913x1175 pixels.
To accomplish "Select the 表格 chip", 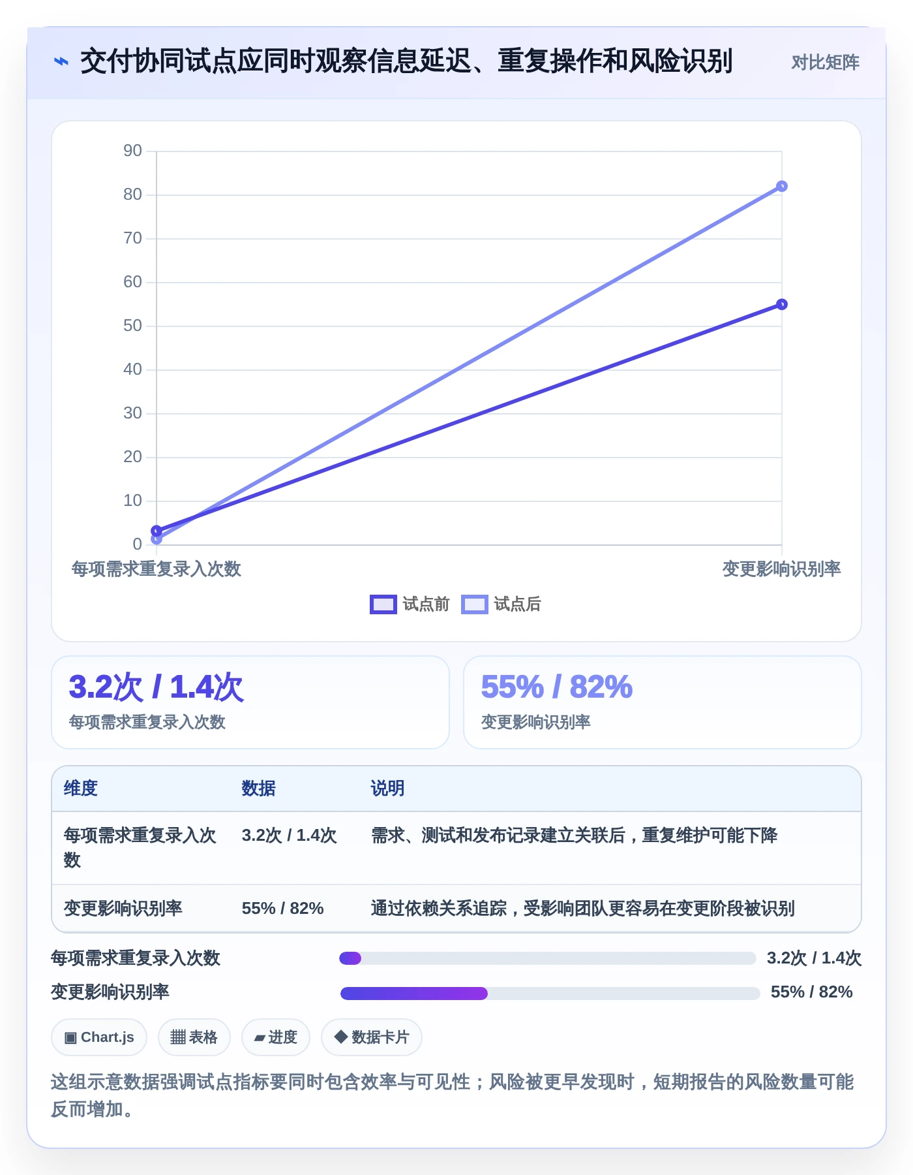I will click(x=194, y=1037).
